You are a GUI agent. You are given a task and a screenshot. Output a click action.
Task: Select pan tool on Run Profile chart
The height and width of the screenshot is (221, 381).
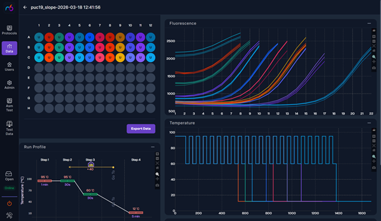157,179
